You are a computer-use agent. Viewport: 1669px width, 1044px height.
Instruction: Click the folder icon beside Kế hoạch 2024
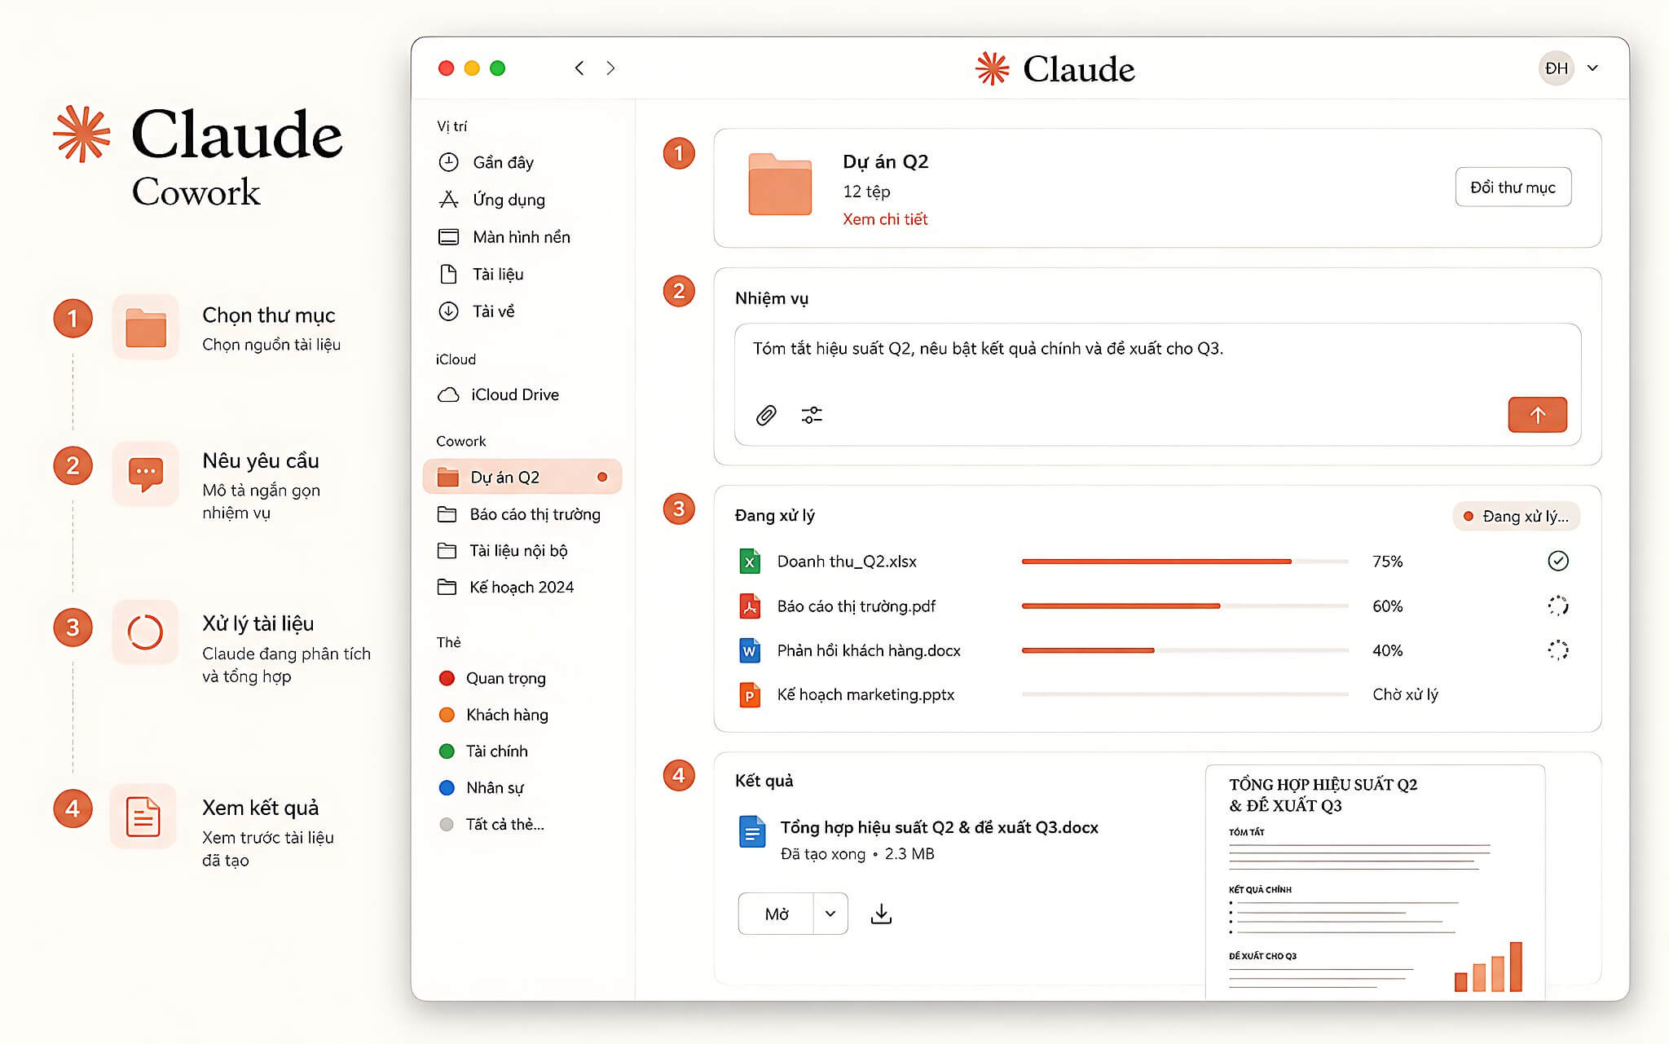point(447,587)
